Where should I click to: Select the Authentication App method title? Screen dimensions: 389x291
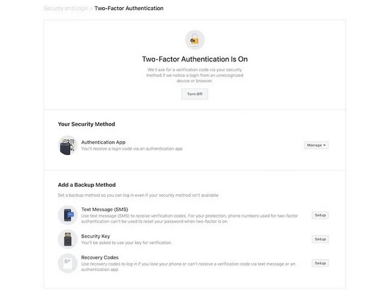pos(103,142)
